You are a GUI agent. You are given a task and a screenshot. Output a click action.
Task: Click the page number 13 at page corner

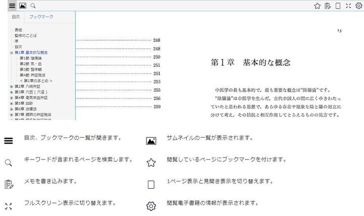click(339, 31)
